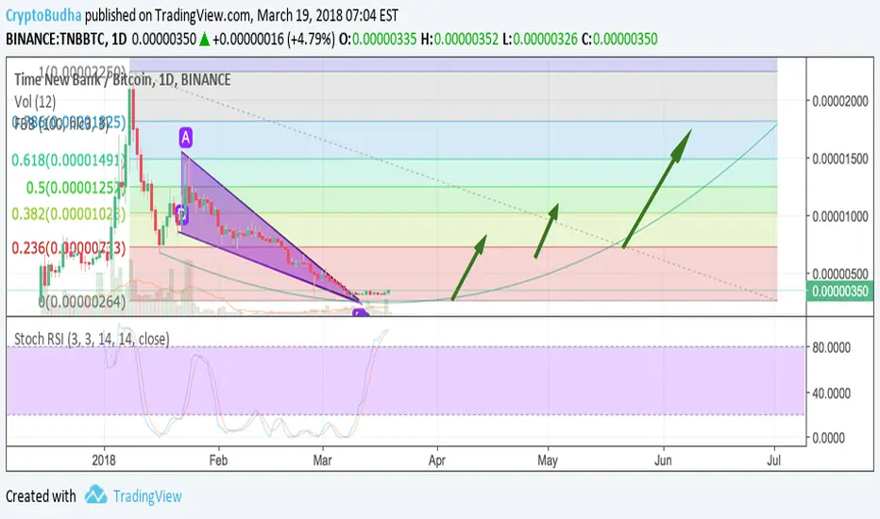Image resolution: width=880 pixels, height=519 pixels.
Task: Click the Stoch RSI (3, 3, 14, 14, close) label
Action: pos(92,339)
